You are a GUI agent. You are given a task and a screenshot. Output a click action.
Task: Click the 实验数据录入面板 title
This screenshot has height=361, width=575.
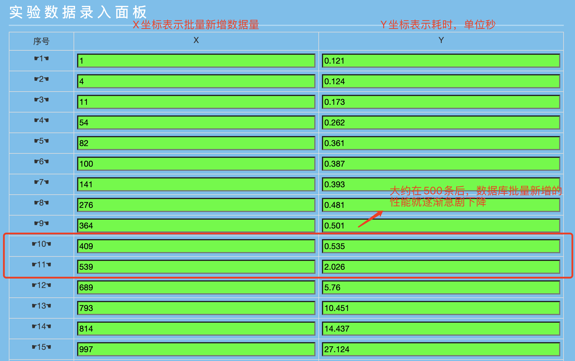[78, 12]
